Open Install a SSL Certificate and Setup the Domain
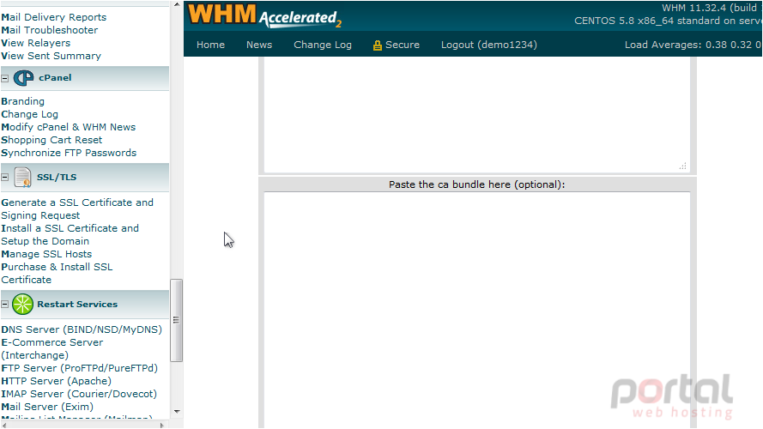 point(70,235)
